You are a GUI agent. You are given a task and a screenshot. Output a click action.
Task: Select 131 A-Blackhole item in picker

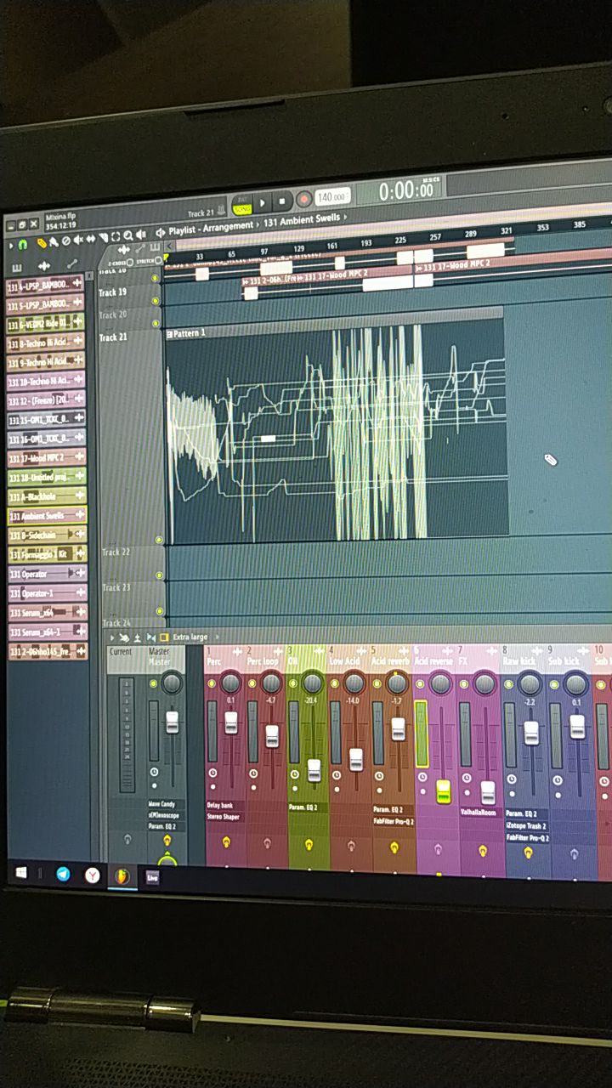[x=47, y=497]
